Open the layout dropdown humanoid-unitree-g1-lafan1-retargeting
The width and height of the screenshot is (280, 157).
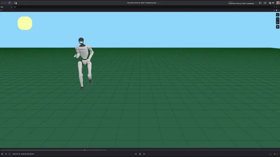[x=242, y=3]
